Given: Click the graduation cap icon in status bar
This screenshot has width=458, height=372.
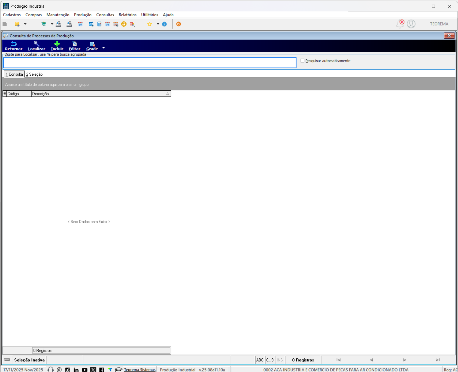Looking at the screenshot, I should point(119,369).
